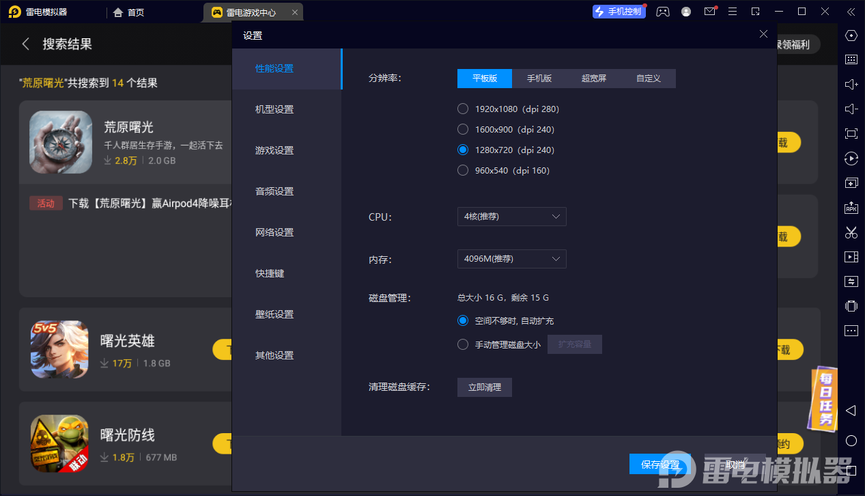Click the 立即清理 cache cleanup button
865x496 pixels.
tap(484, 387)
